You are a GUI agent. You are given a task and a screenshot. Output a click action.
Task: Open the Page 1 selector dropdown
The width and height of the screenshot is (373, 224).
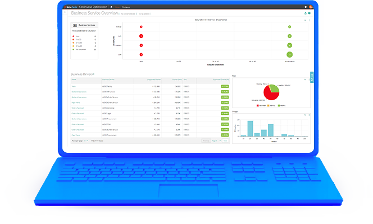(215, 141)
